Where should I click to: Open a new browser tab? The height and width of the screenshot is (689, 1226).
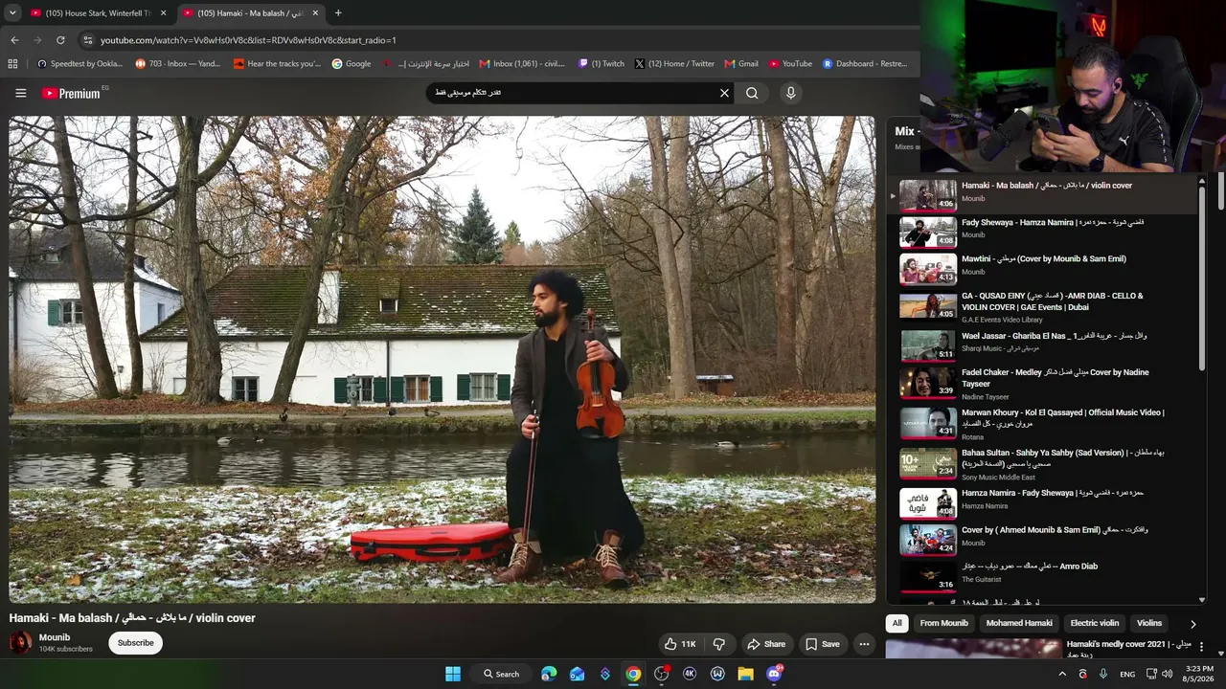coord(337,13)
